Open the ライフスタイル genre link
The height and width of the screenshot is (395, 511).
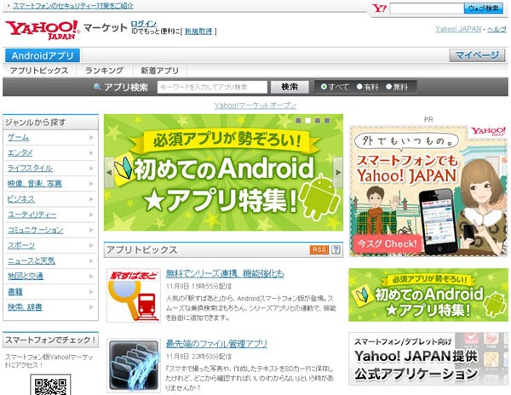tap(30, 168)
